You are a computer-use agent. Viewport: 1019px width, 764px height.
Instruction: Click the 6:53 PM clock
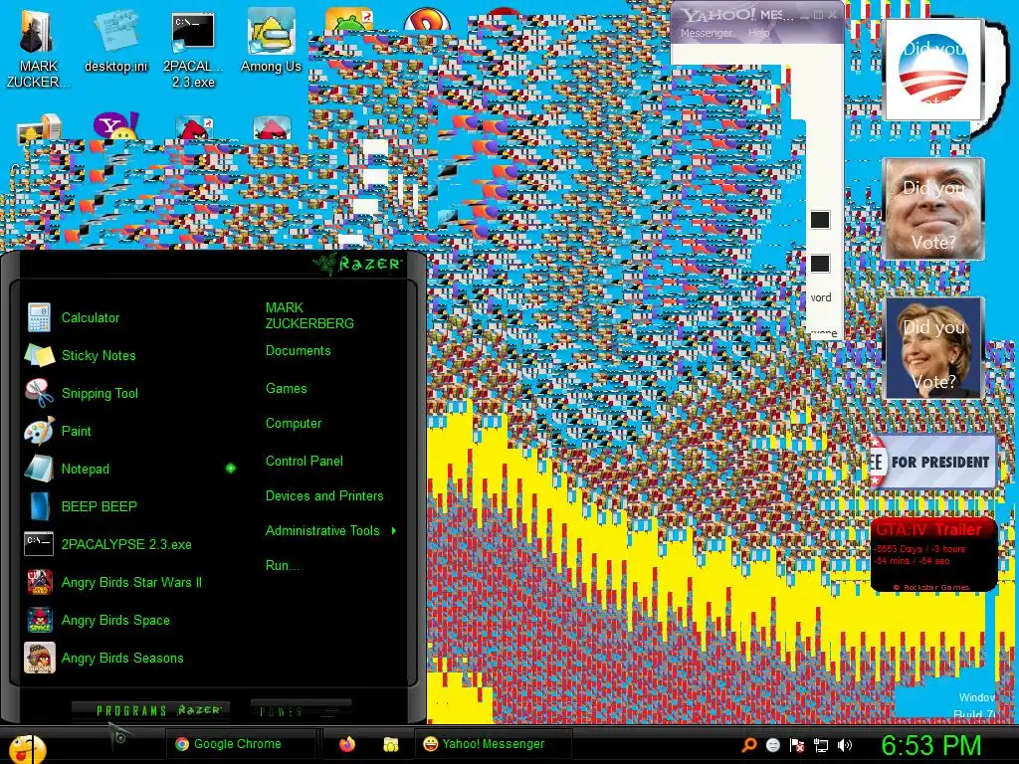click(930, 745)
